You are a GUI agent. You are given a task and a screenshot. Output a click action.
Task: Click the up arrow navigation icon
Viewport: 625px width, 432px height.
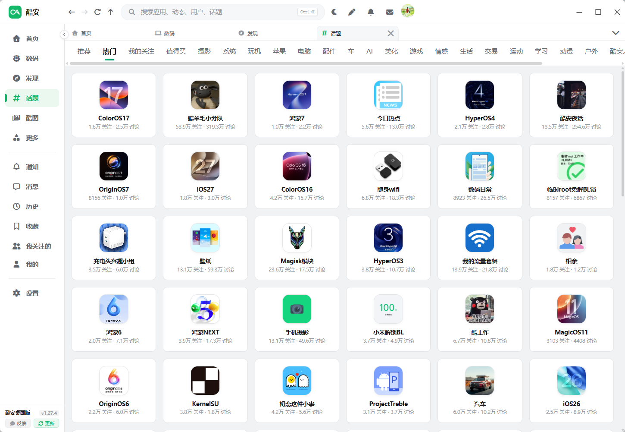(110, 12)
